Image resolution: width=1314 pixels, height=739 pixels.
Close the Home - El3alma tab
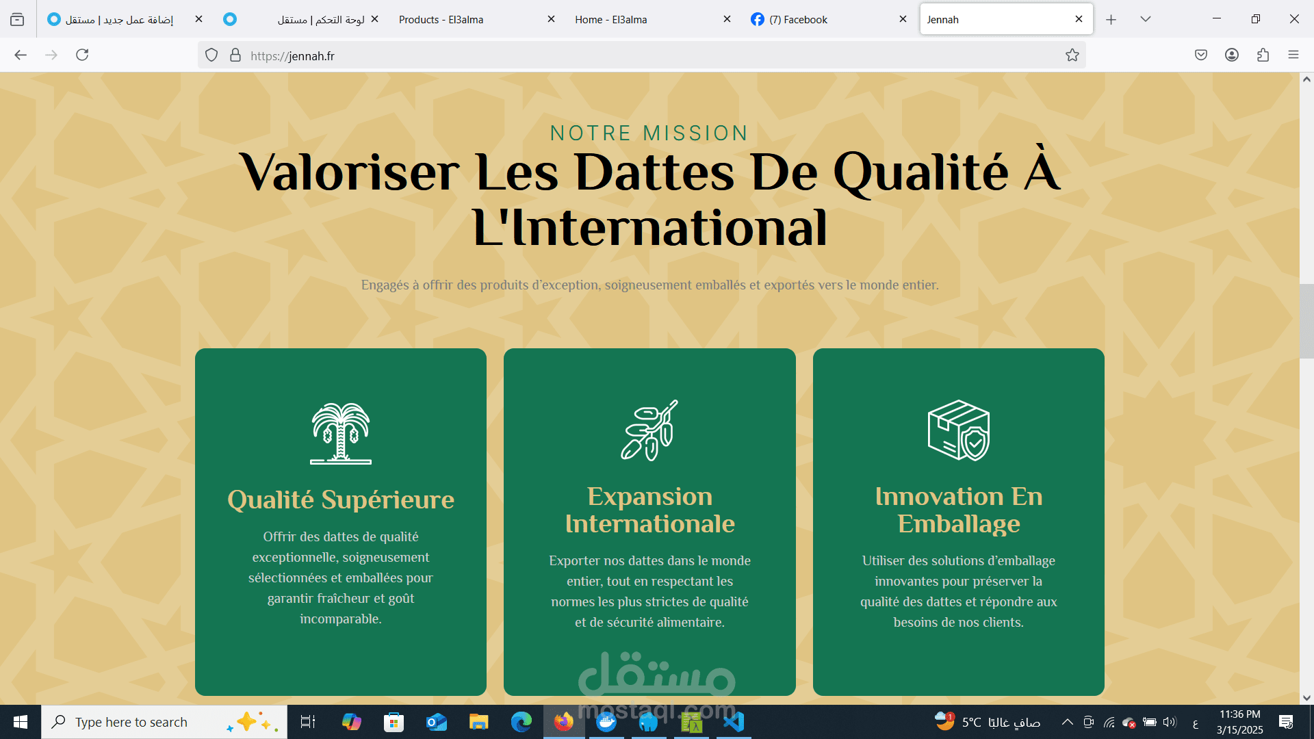coord(727,19)
